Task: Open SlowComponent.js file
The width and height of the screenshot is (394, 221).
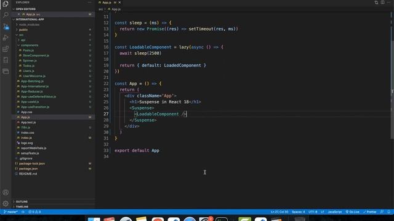Action: 36,55
